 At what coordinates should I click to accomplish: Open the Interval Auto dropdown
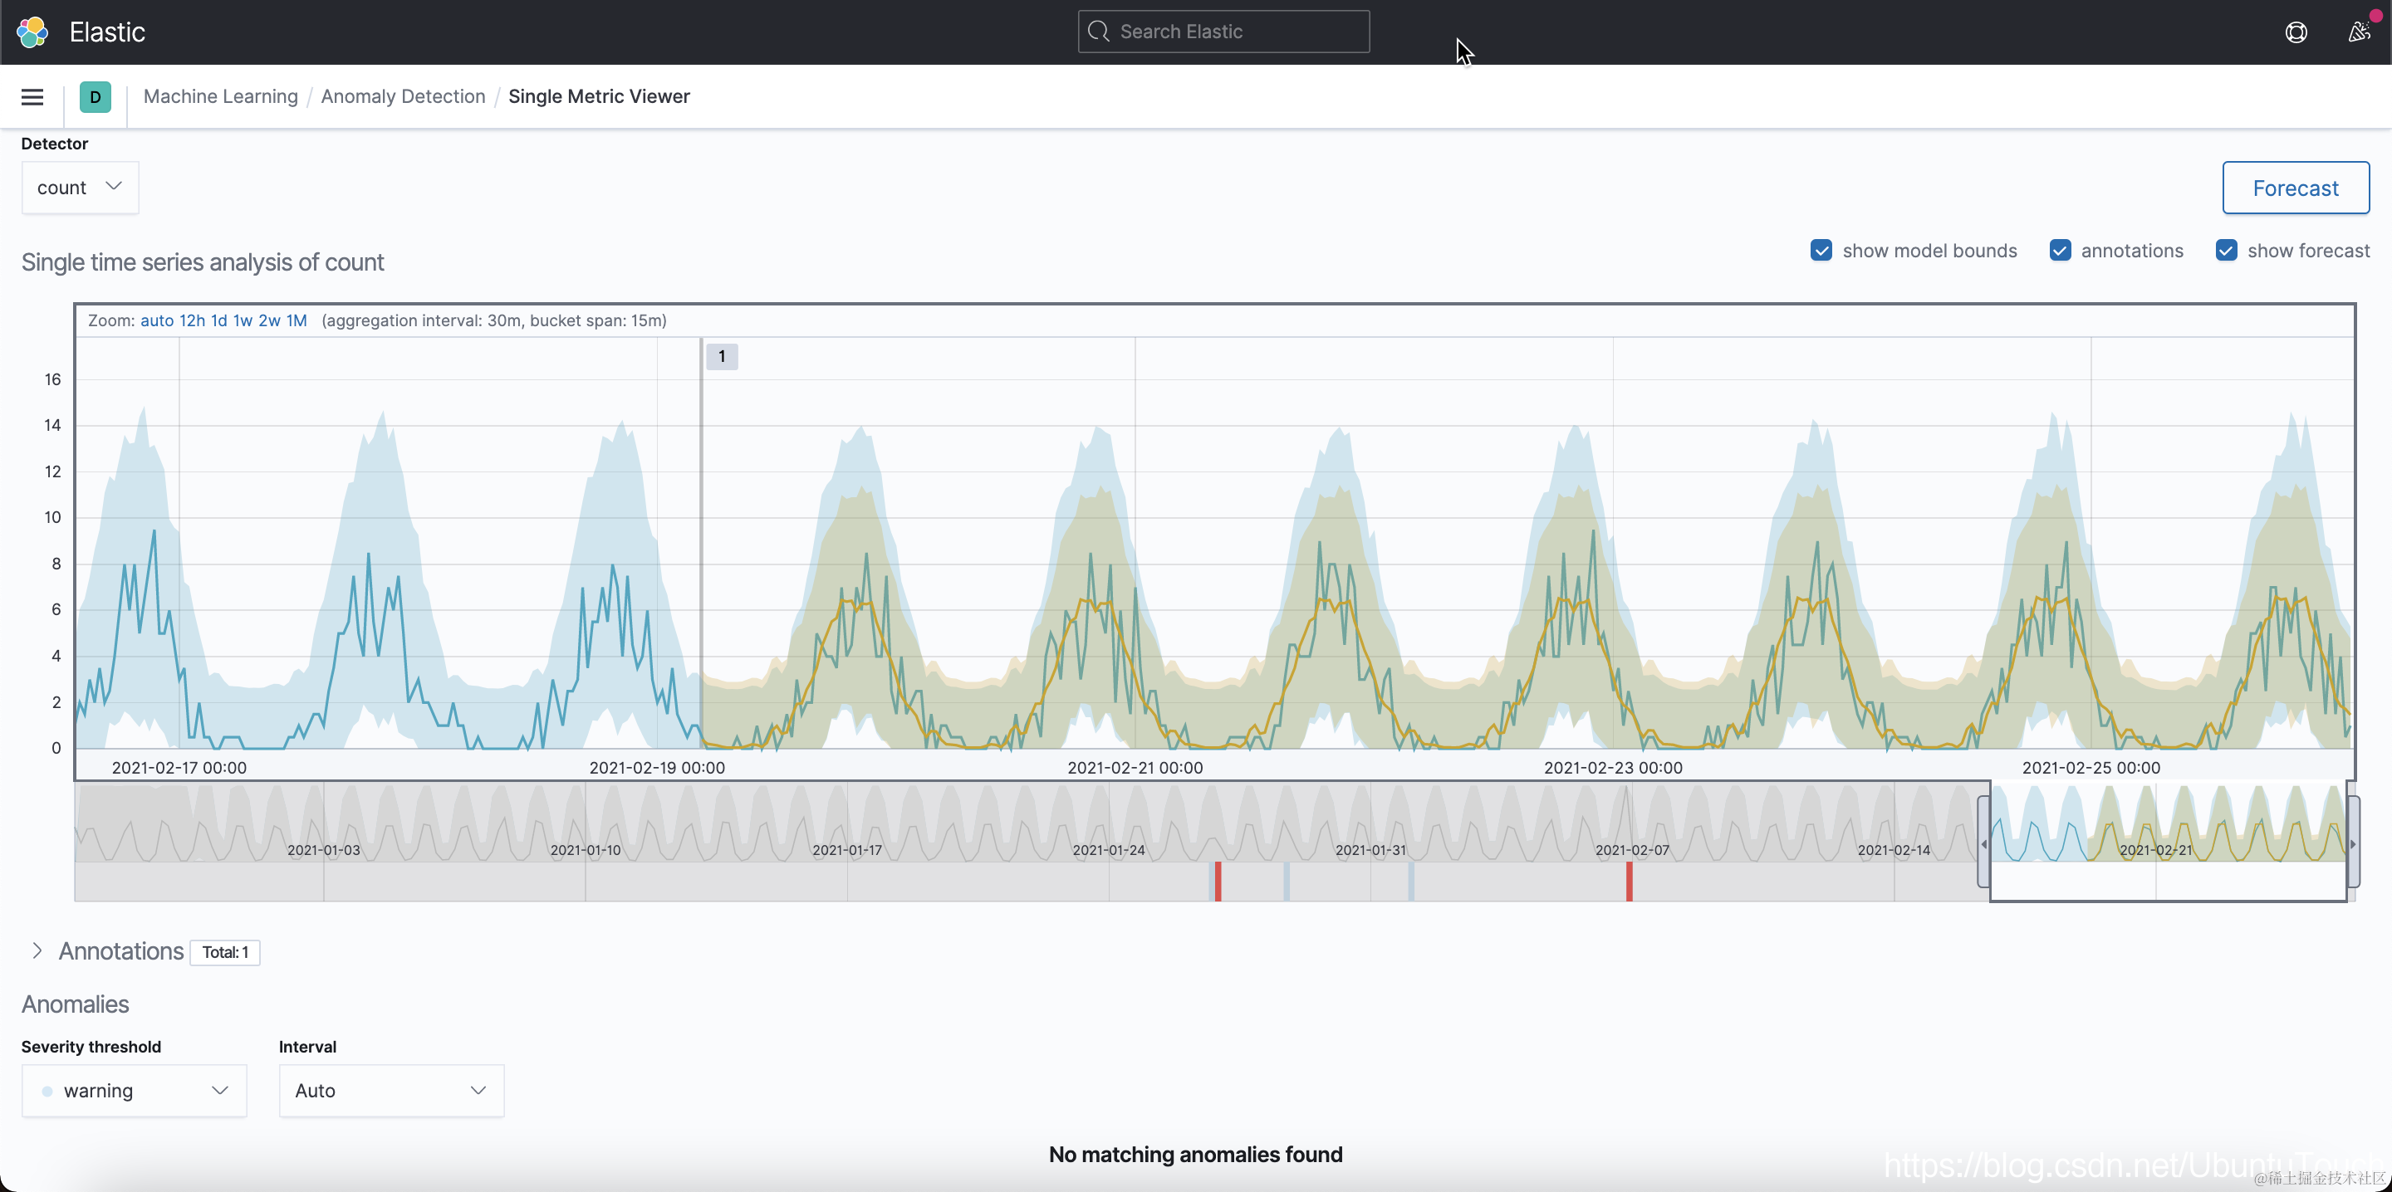pos(391,1090)
